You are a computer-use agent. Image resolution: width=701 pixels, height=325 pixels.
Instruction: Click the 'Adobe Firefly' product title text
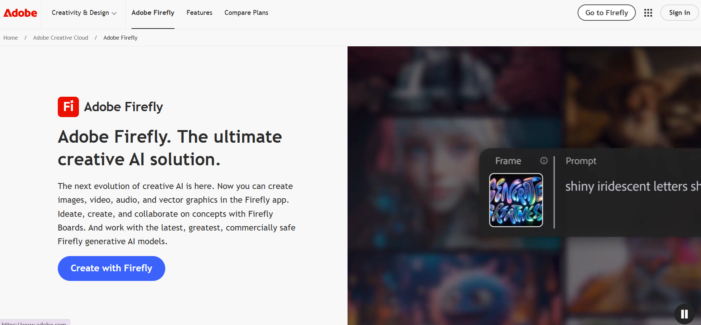123,107
